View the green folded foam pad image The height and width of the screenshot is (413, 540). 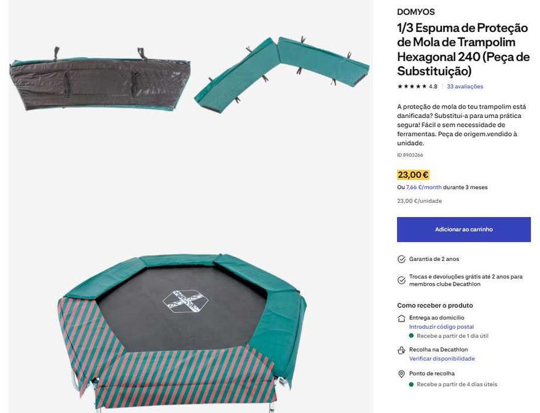(282, 75)
